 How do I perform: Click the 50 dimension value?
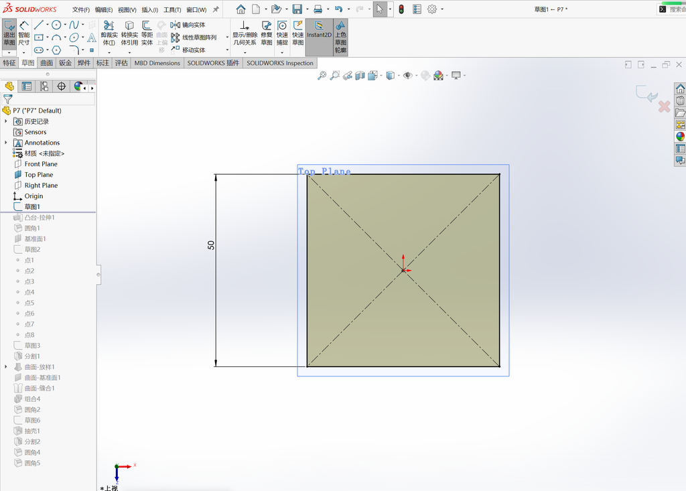tap(211, 245)
